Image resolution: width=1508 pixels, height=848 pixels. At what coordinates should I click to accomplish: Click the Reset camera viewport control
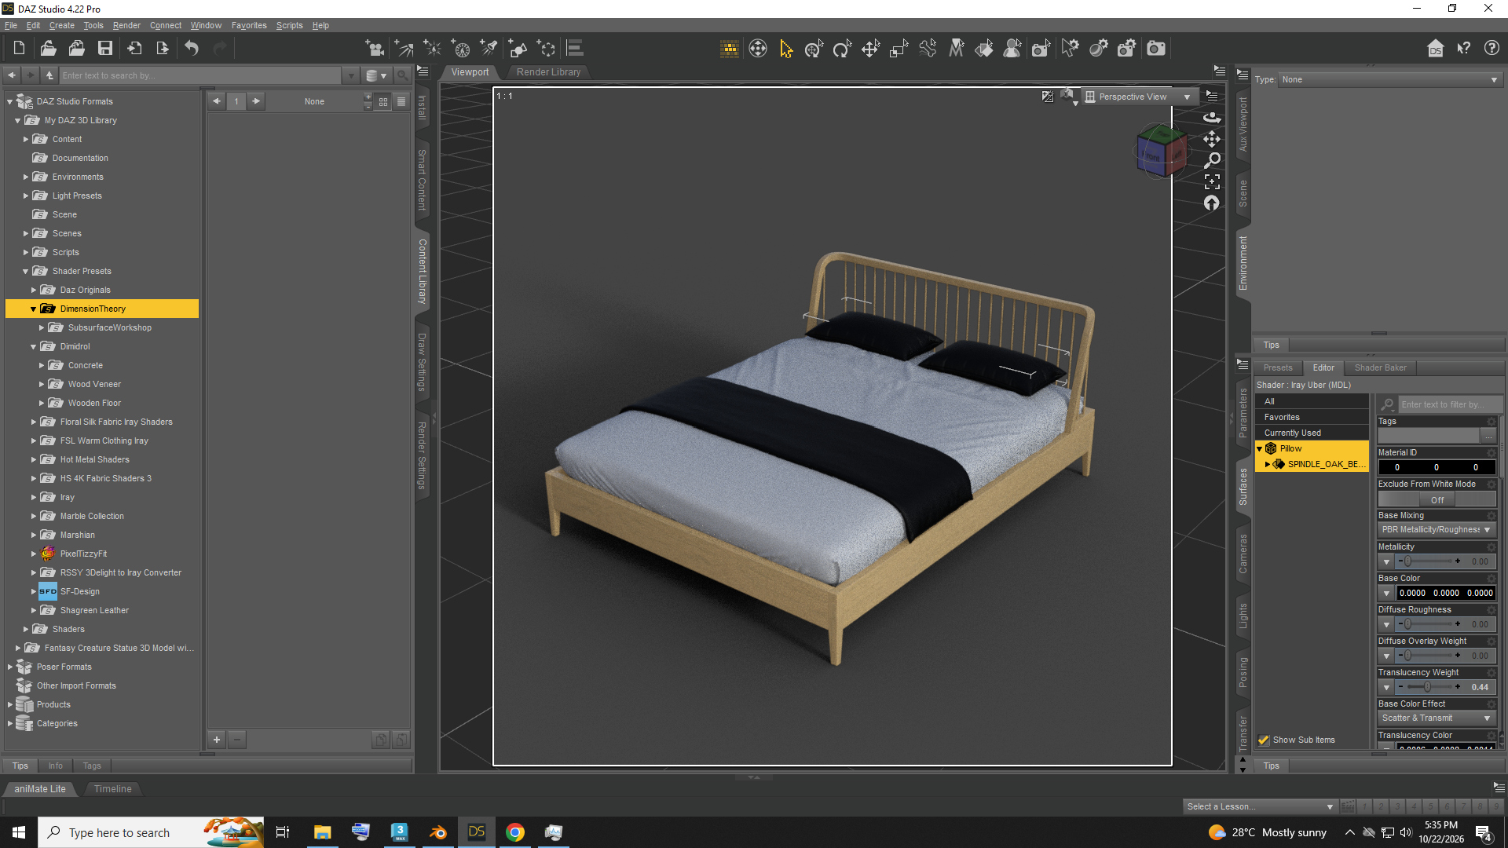(x=1212, y=203)
